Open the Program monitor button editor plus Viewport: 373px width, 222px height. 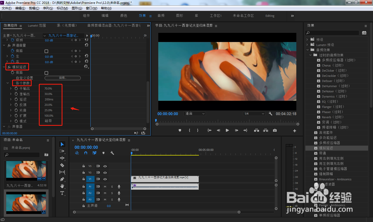295,131
